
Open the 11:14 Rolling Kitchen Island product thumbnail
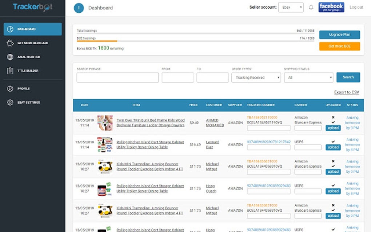point(105,144)
